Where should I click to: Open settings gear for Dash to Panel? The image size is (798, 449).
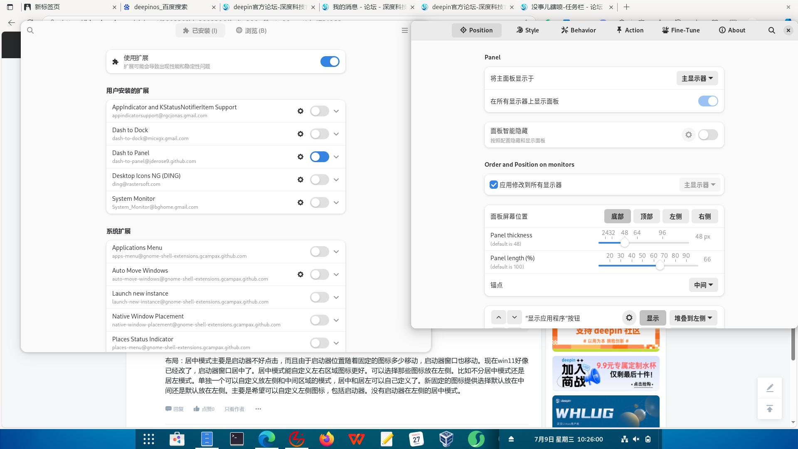tap(300, 157)
